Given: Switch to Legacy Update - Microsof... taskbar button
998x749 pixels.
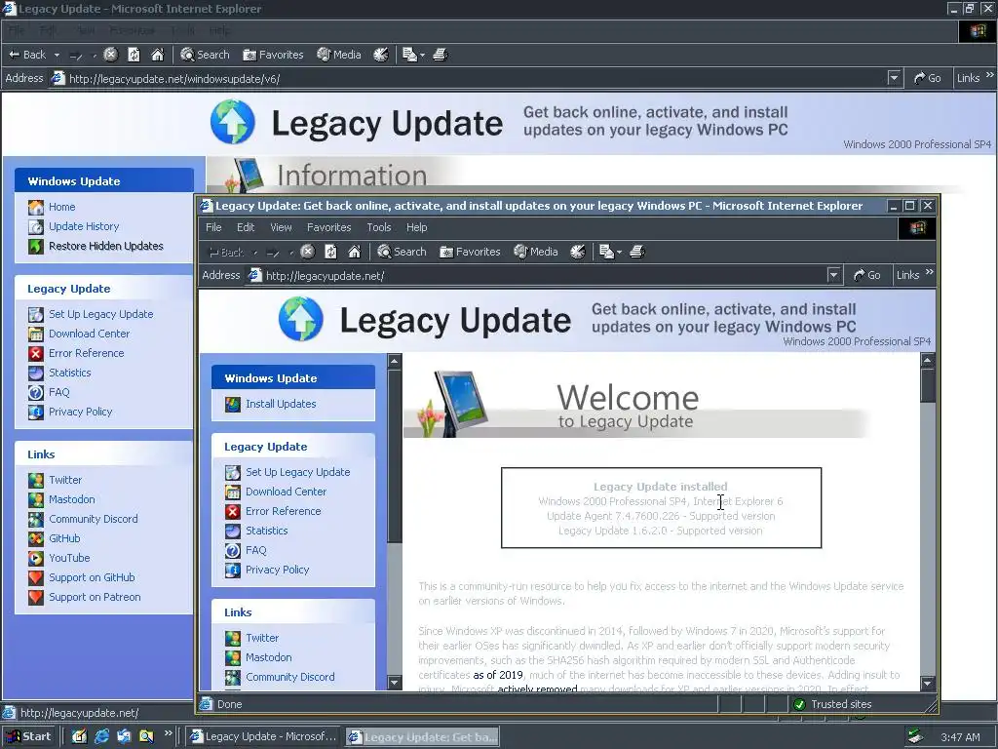Looking at the screenshot, I should click(x=263, y=736).
